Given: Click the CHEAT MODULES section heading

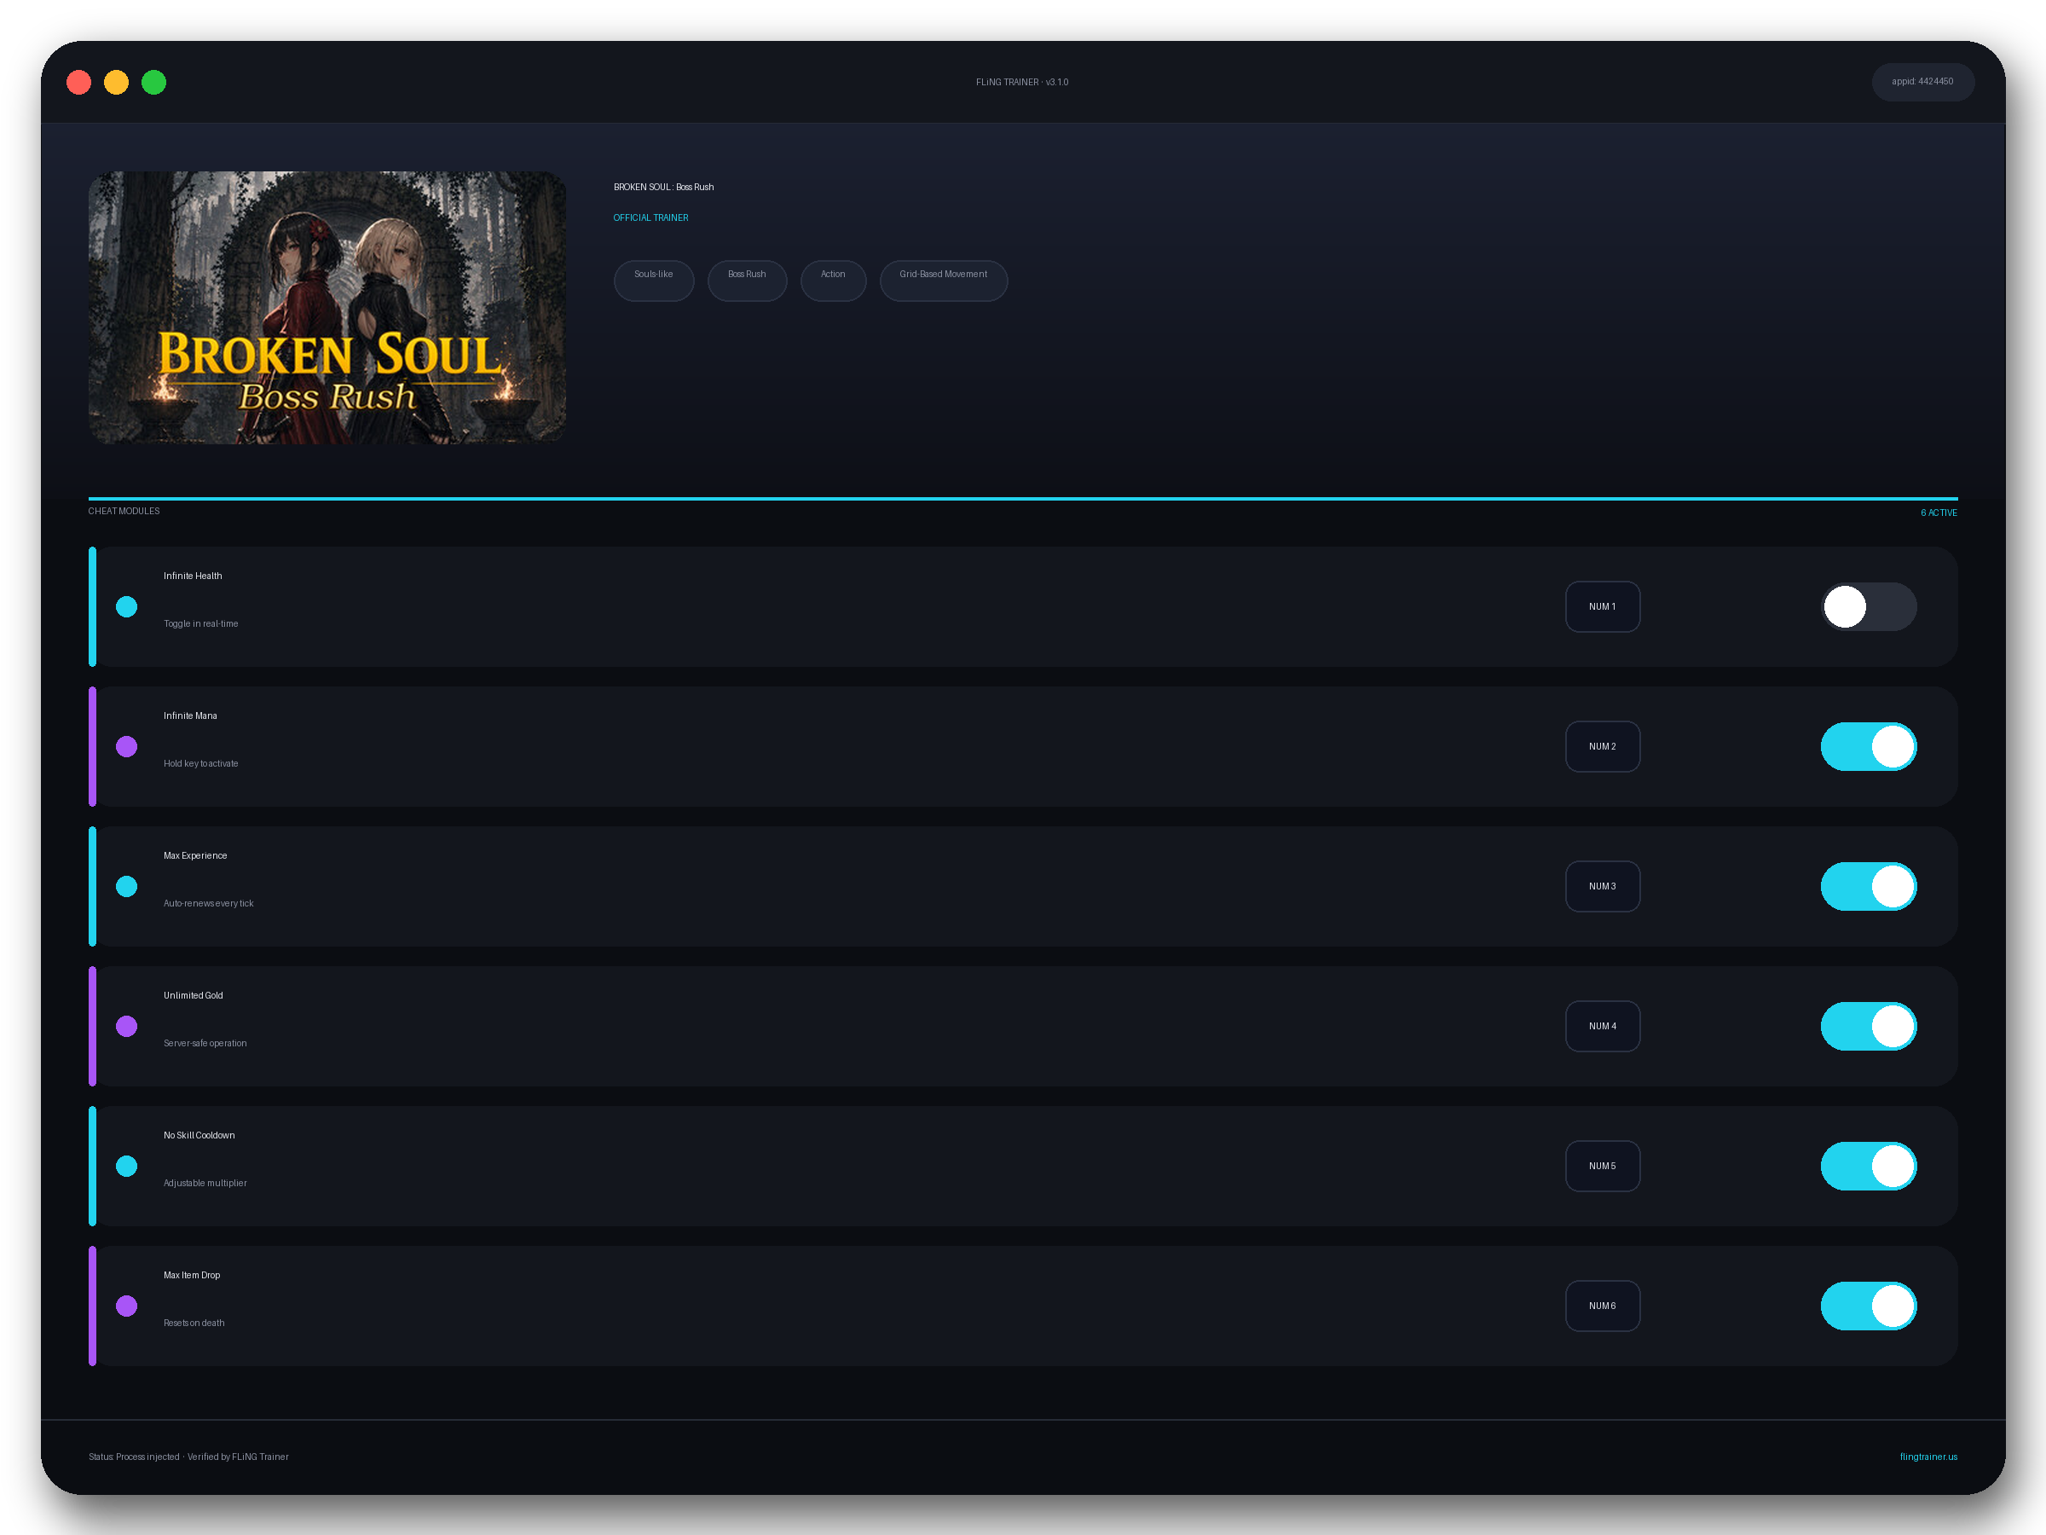Looking at the screenshot, I should [124, 511].
